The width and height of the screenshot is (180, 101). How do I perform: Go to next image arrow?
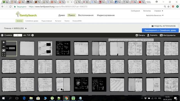coord(33,35)
